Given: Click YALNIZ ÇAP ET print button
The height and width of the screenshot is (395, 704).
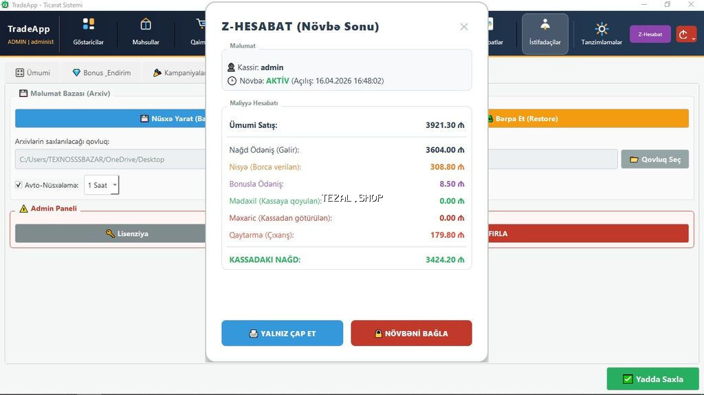Looking at the screenshot, I should 282,333.
